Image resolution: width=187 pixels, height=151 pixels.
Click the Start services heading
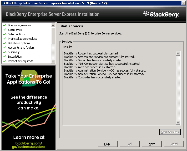pyautogui.click(x=71, y=26)
